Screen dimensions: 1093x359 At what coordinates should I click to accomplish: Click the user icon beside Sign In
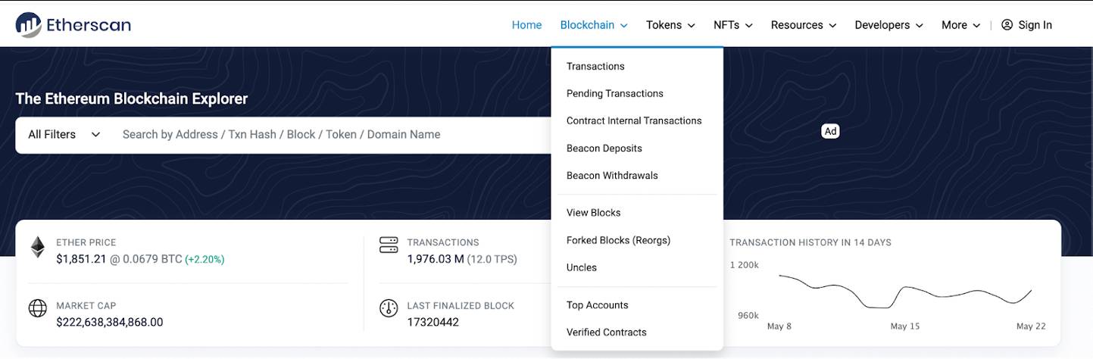[1007, 25]
